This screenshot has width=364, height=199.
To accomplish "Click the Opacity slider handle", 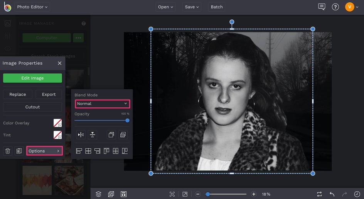I will 127,121.
